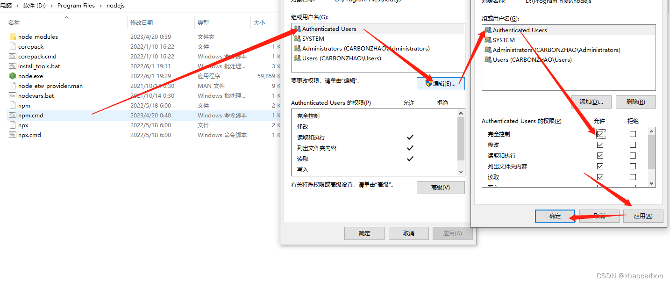
Task: Click the green node.exe application icon
Action: click(x=13, y=76)
